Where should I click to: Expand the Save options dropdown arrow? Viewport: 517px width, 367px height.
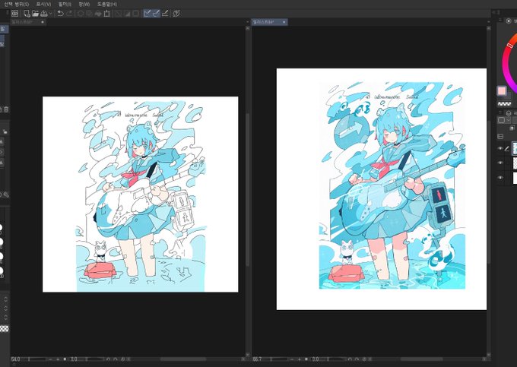coord(50,14)
